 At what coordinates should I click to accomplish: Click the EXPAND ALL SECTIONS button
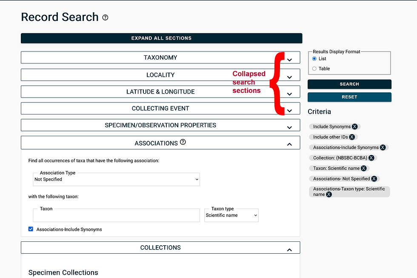tap(161, 38)
